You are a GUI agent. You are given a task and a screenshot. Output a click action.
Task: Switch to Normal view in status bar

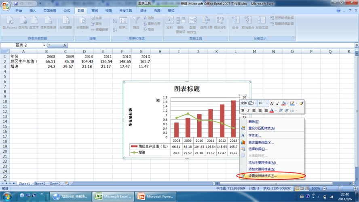(x=297, y=189)
